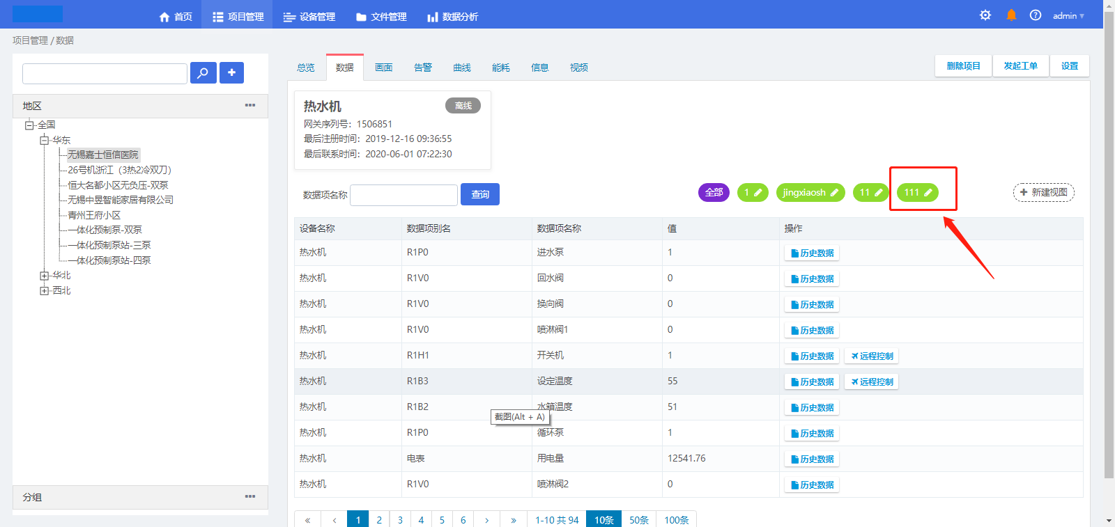Switch to the 告警 tab
This screenshot has height=527, width=1115.
point(423,68)
